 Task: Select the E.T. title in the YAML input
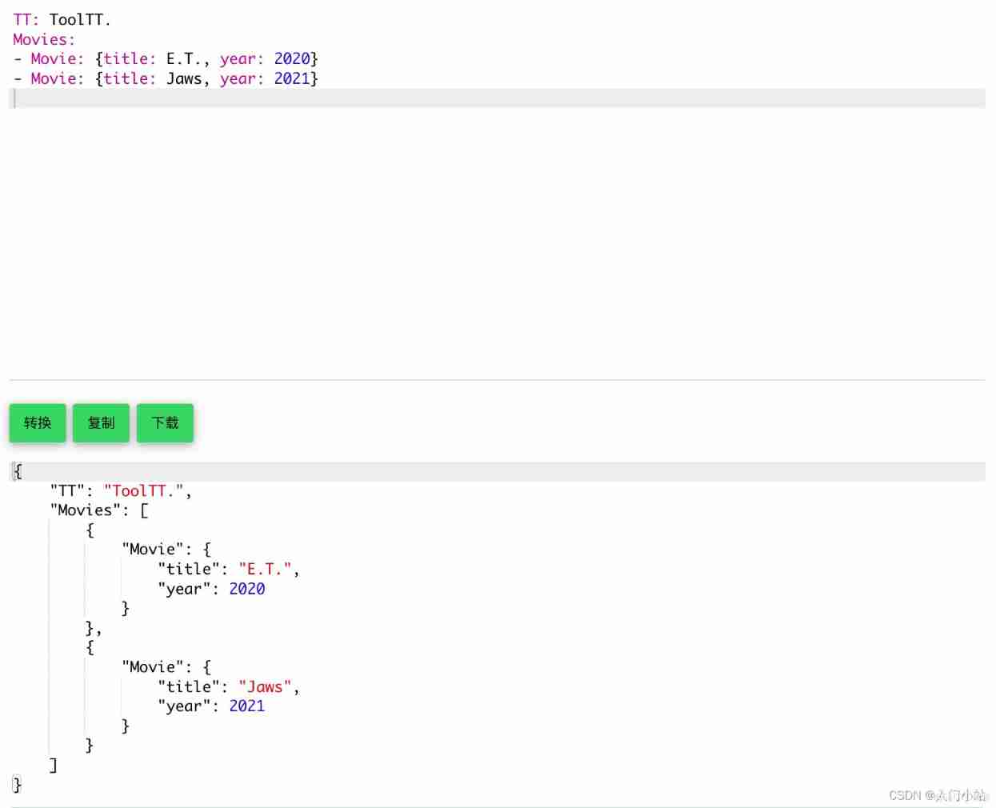pyautogui.click(x=183, y=58)
